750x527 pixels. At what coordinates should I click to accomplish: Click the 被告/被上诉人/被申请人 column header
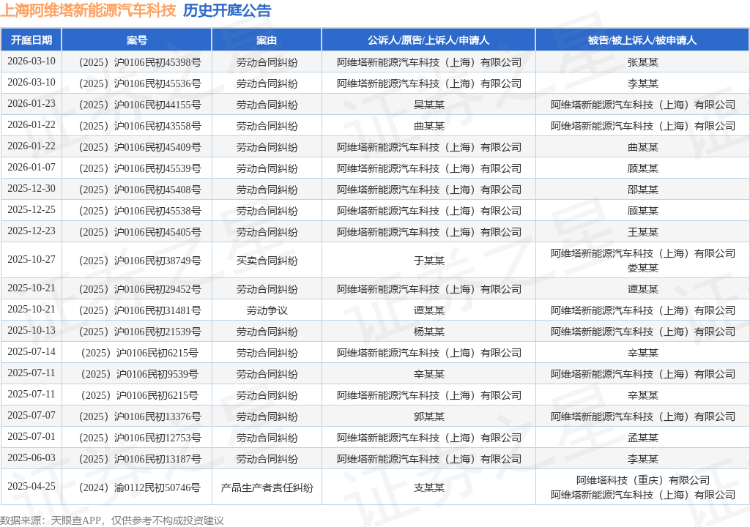[x=642, y=40]
